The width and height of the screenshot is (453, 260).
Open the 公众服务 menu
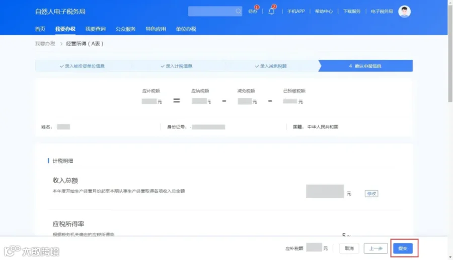tap(125, 29)
